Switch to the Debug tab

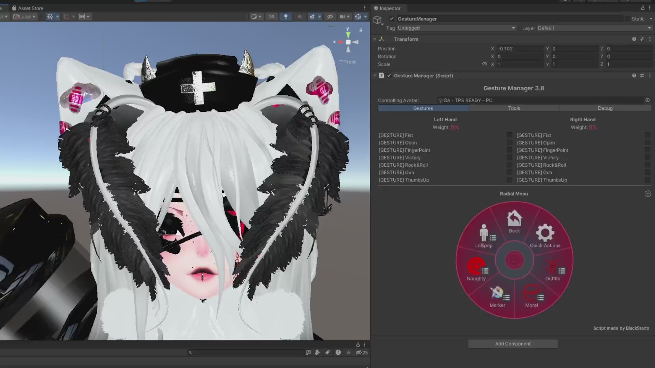coord(605,108)
